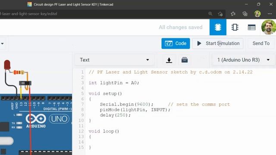This screenshot has height=155, width=276.
Task: Click the Code button
Action: click(176, 43)
